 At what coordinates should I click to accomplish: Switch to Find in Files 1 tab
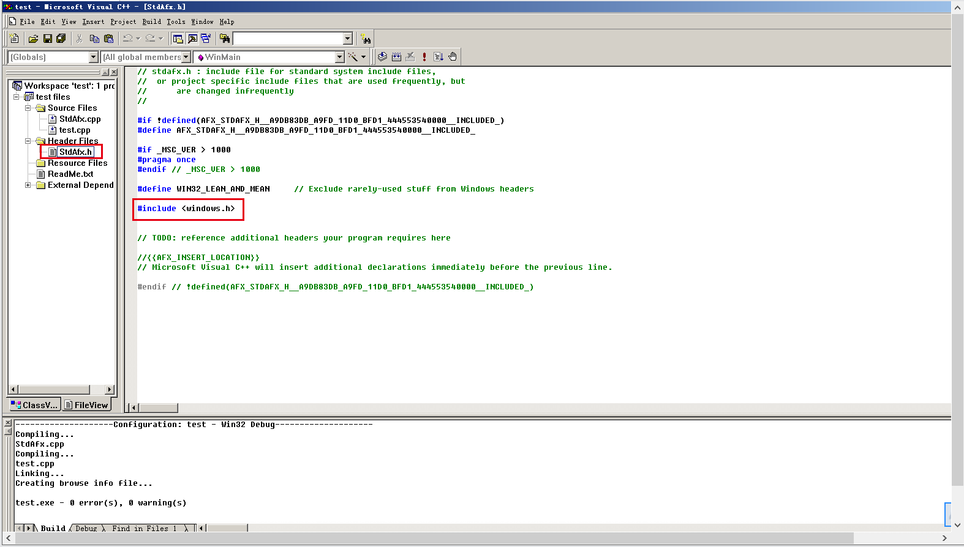[x=145, y=528]
